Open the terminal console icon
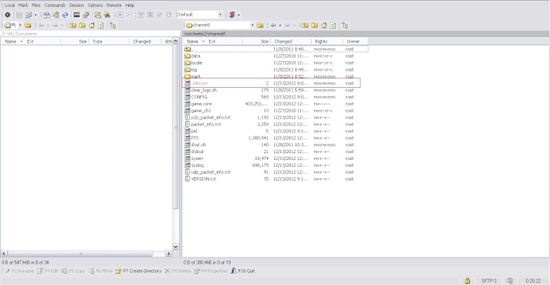The image size is (550, 285). [x=76, y=14]
